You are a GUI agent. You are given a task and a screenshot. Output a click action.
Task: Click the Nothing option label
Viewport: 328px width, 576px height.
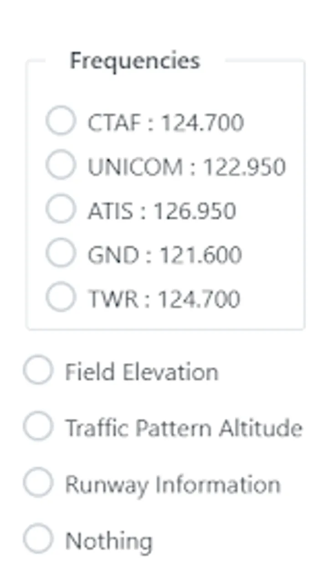coord(108,541)
